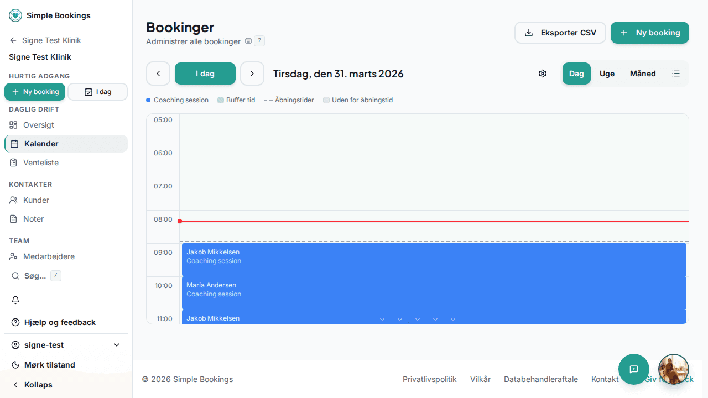This screenshot has height=398, width=708.
Task: Go to next day arrow
Action: [x=252, y=74]
